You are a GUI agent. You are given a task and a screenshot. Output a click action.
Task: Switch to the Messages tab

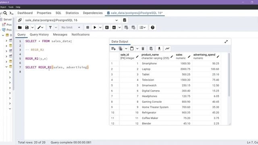(x=60, y=35)
